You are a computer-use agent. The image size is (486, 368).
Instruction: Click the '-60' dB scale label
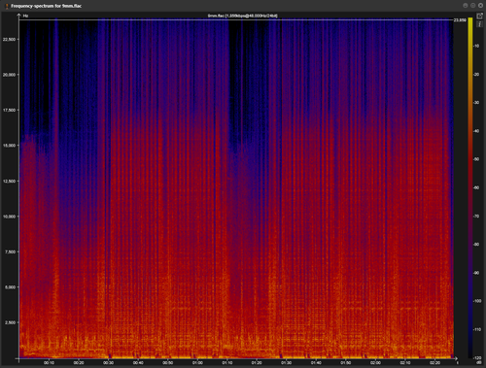(476, 187)
